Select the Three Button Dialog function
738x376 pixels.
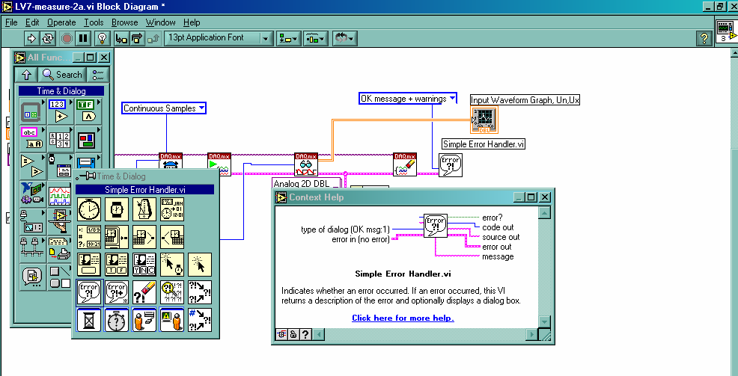(144, 265)
